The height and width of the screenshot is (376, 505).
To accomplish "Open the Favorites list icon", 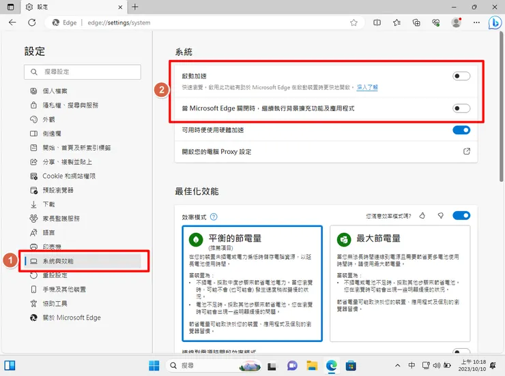I will point(396,22).
